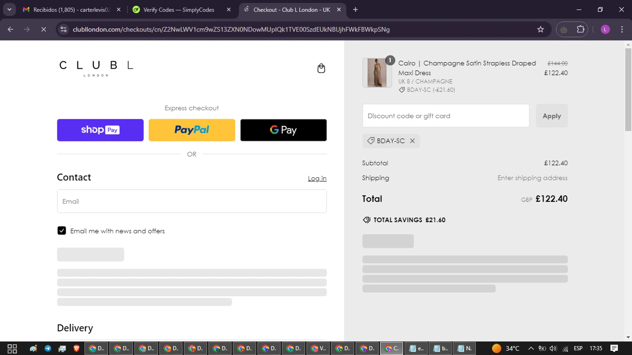View site information icon in address bar
The width and height of the screenshot is (632, 355).
pos(64,29)
